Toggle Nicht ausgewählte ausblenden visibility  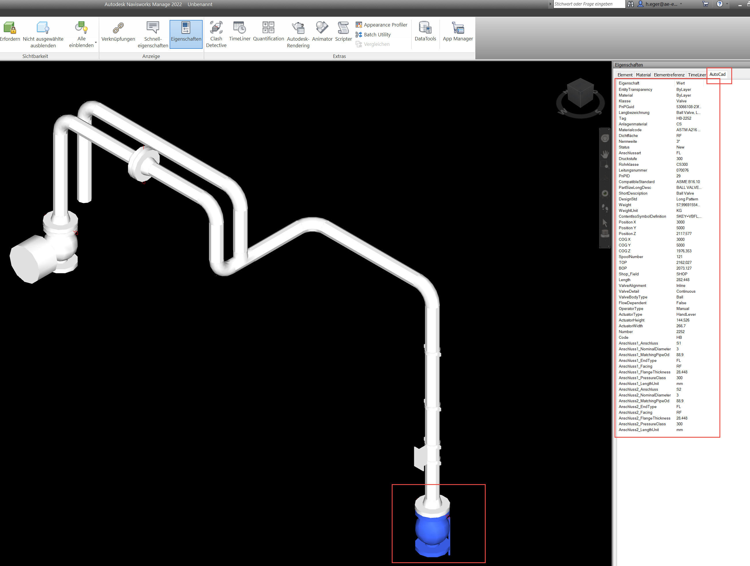coord(43,34)
